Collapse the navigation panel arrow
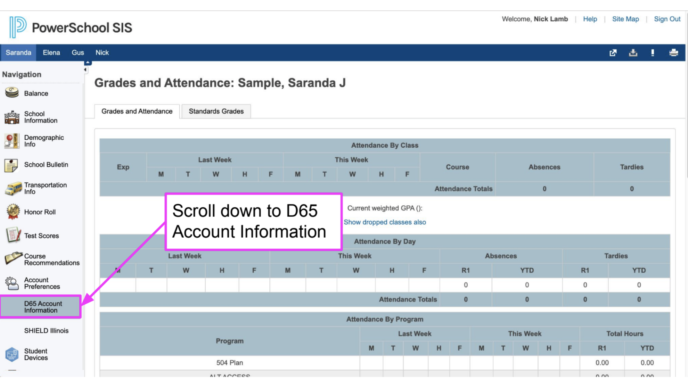Image resolution: width=688 pixels, height=387 pixels. pos(85,70)
